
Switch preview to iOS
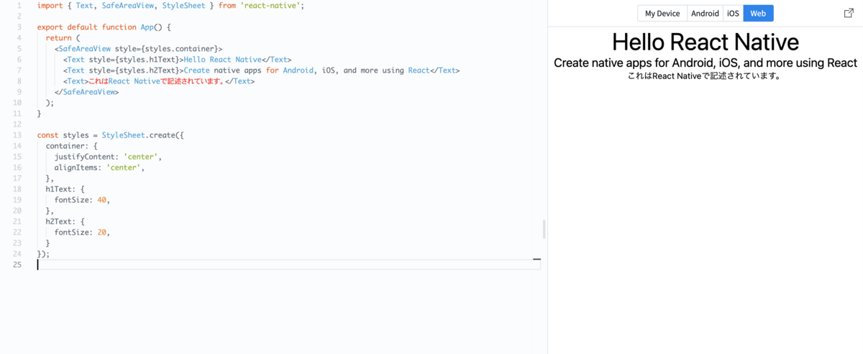click(x=733, y=13)
